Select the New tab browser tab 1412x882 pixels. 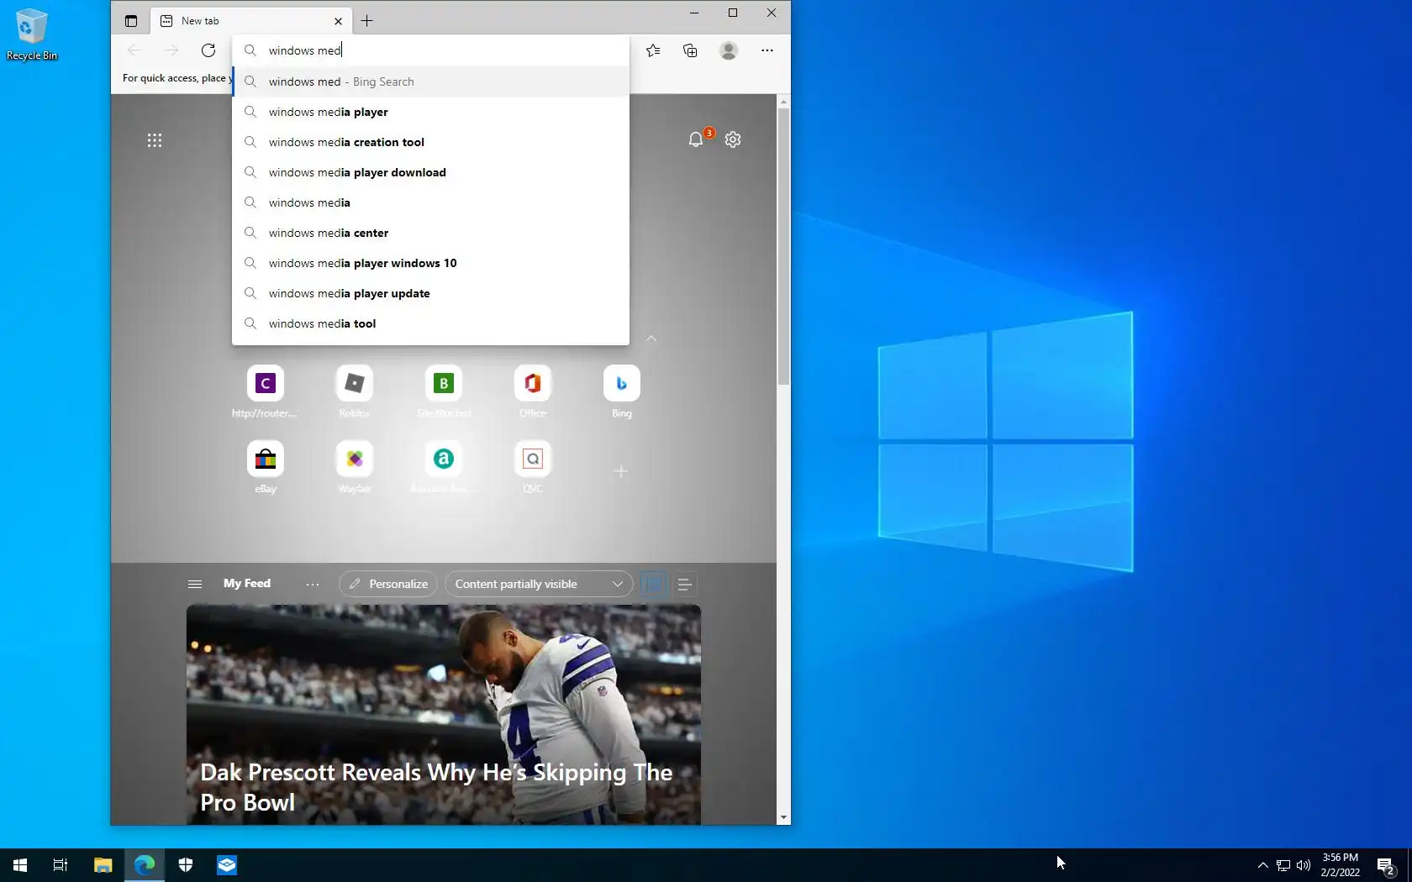point(250,21)
